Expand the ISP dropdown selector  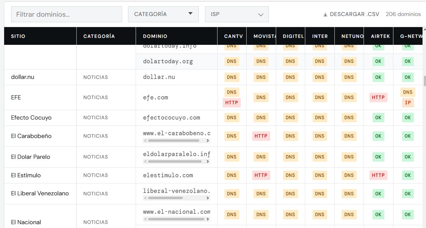tap(237, 14)
